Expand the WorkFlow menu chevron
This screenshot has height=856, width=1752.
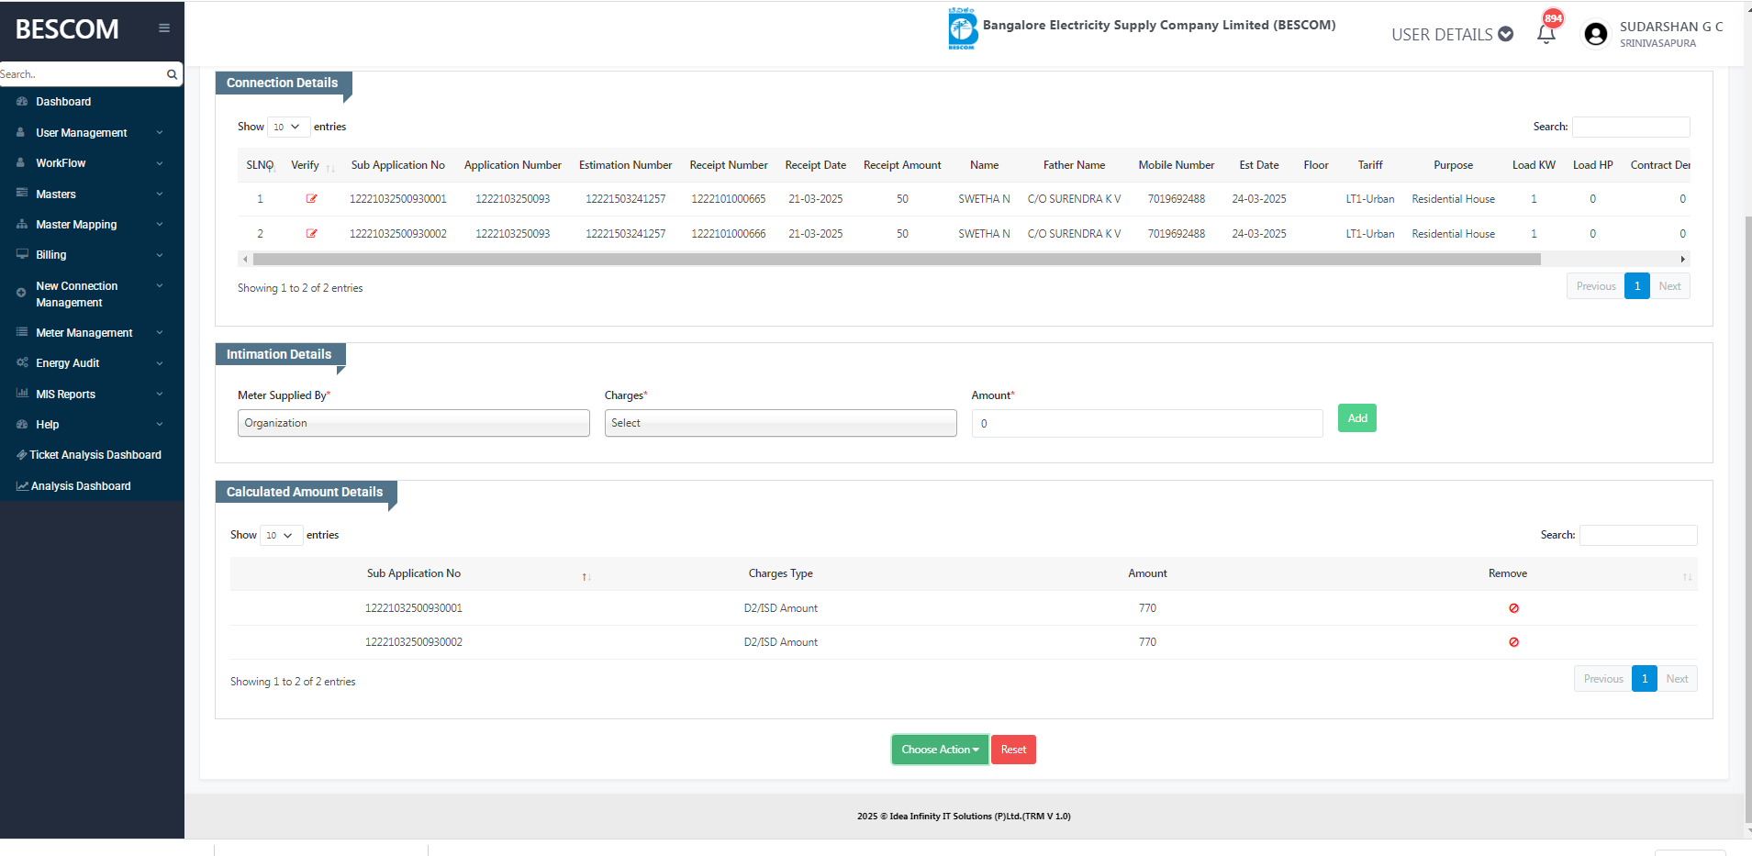(x=160, y=163)
